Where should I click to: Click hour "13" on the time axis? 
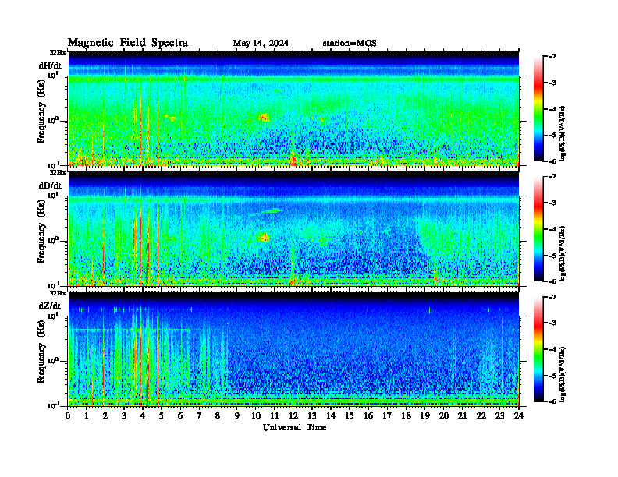(312, 416)
